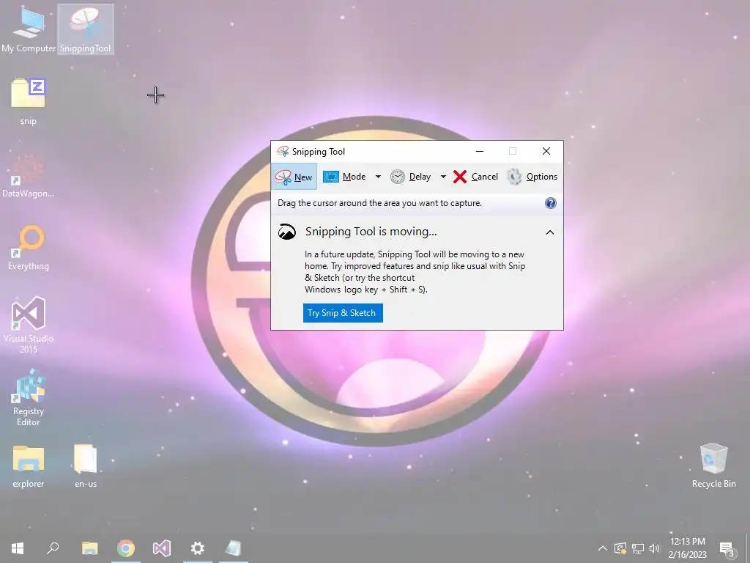Viewport: 750px width, 563px height.
Task: Open the clock showing 12:13 PM
Action: (687, 548)
